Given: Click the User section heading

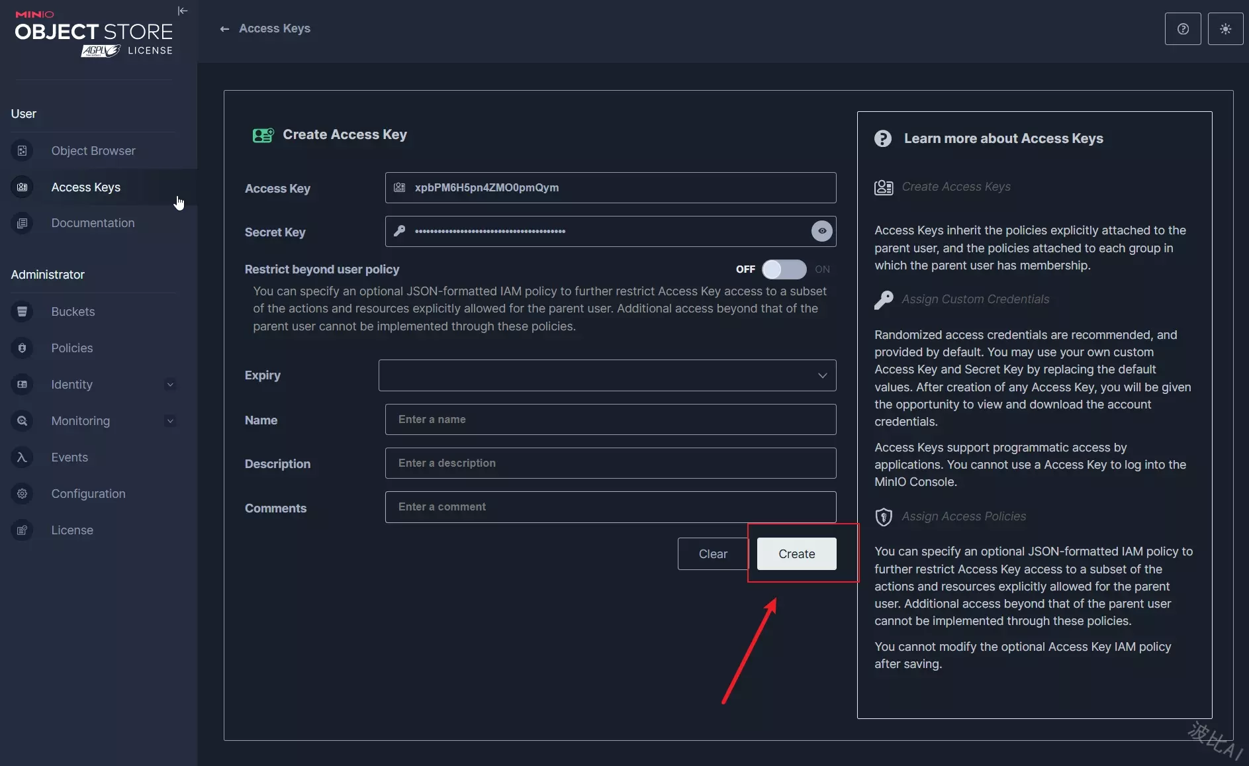Looking at the screenshot, I should click(24, 114).
